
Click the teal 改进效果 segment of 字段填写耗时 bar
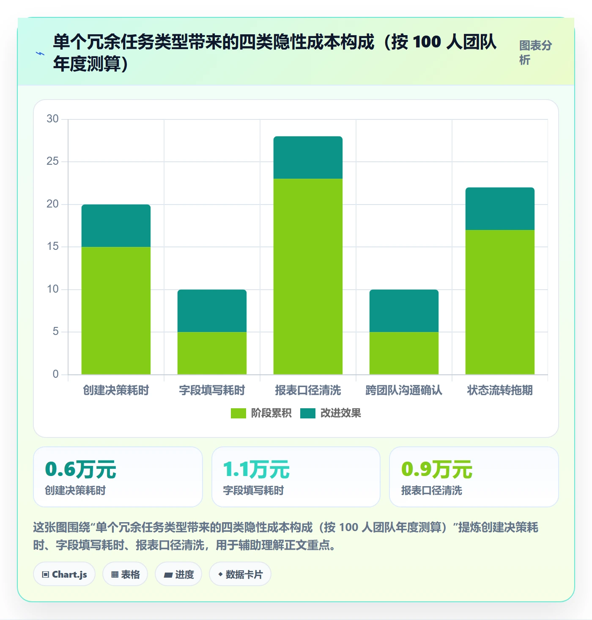tap(212, 311)
